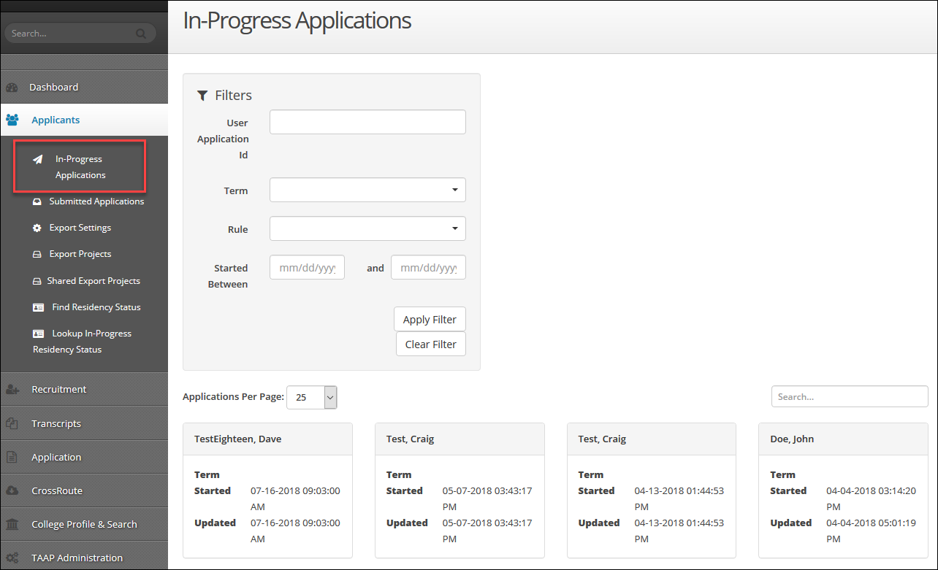Screen dimensions: 938x570
Task: Click the Clear Filter button
Action: [430, 344]
